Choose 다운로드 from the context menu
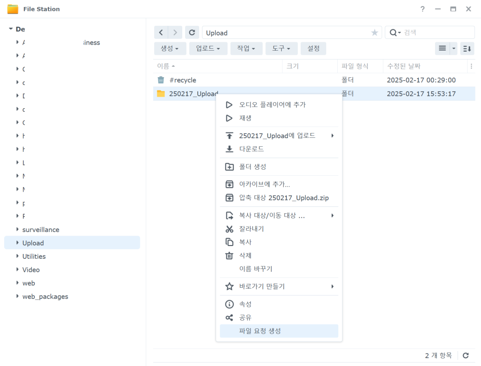 [x=279, y=149]
